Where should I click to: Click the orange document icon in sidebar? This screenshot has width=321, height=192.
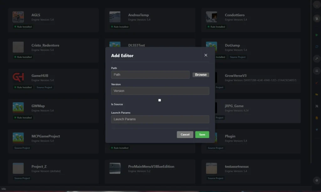pyautogui.click(x=316, y=118)
